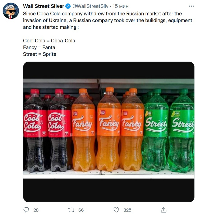Open the share tweet icon

(x=163, y=210)
